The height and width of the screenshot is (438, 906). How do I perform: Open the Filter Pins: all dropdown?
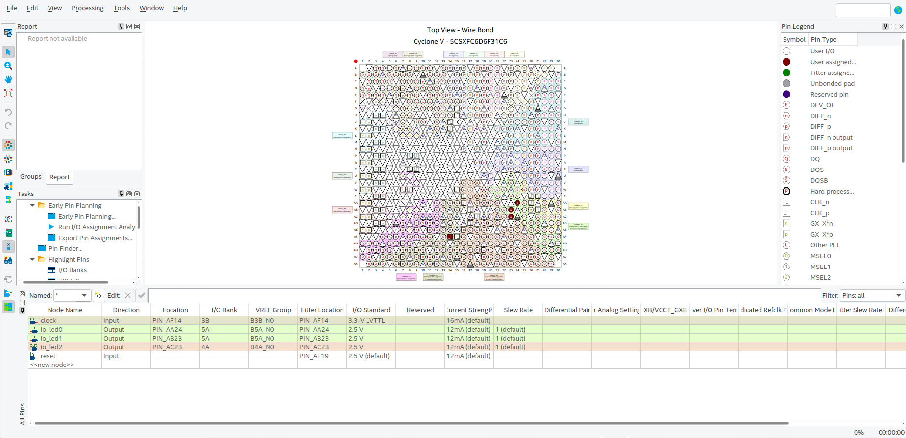pyautogui.click(x=872, y=295)
